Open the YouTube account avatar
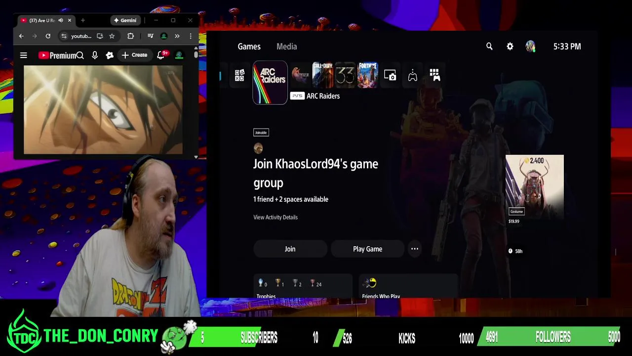The width and height of the screenshot is (632, 356). click(x=179, y=55)
